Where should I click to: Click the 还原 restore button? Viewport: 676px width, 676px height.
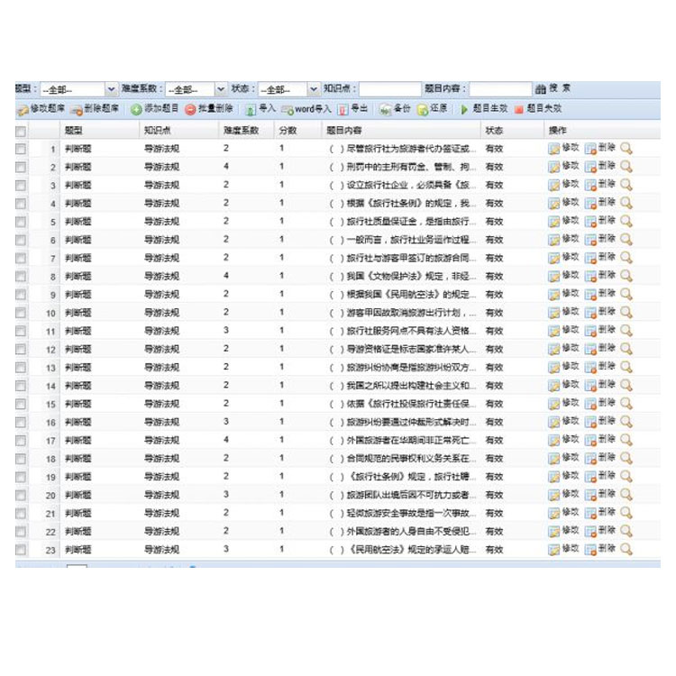[433, 109]
